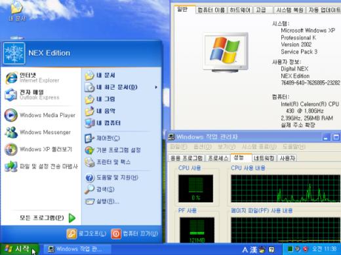The image size is (341, 255).
Task: Open 시스템 종료(U) menu in Task Manager
Action: click(259, 146)
